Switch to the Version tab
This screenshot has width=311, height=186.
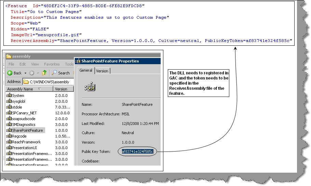(x=102, y=71)
